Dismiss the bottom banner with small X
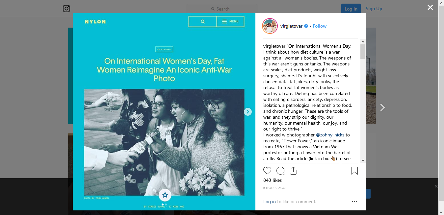Screen dimensions: 444x215 tap(436, 186)
